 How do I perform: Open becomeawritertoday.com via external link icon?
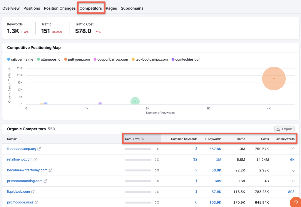(50, 170)
